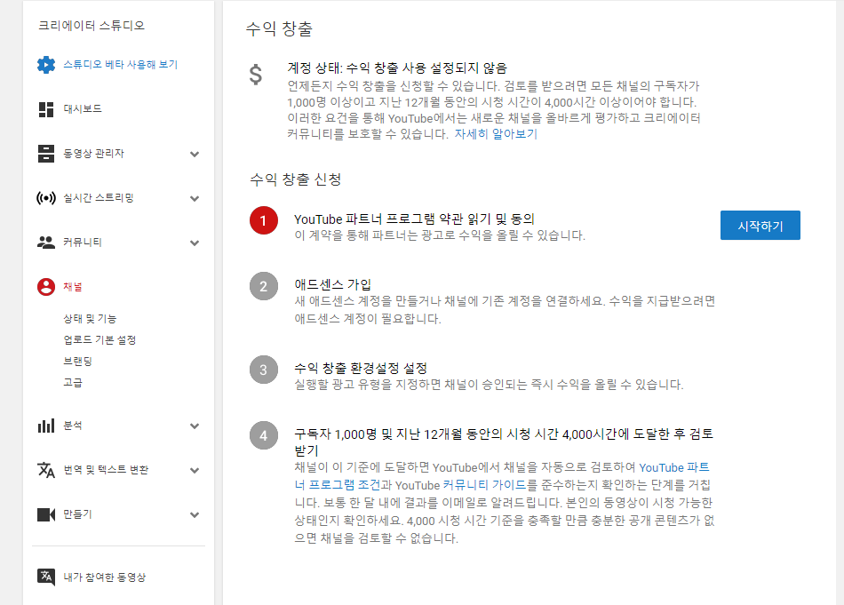Click the 수익 창출 신청 section heading

(296, 179)
